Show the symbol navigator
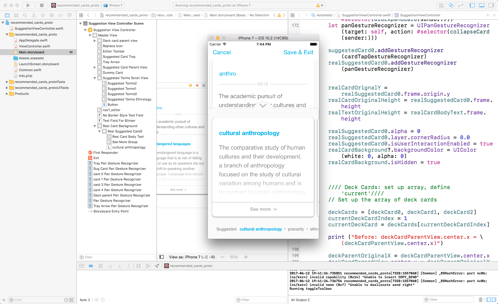The image size is (498, 304). click(x=16, y=15)
